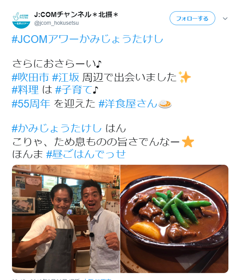Screen dimensions: 240x280
Task: Select the #子育て hashtag link
Action: pyautogui.click(x=74, y=90)
